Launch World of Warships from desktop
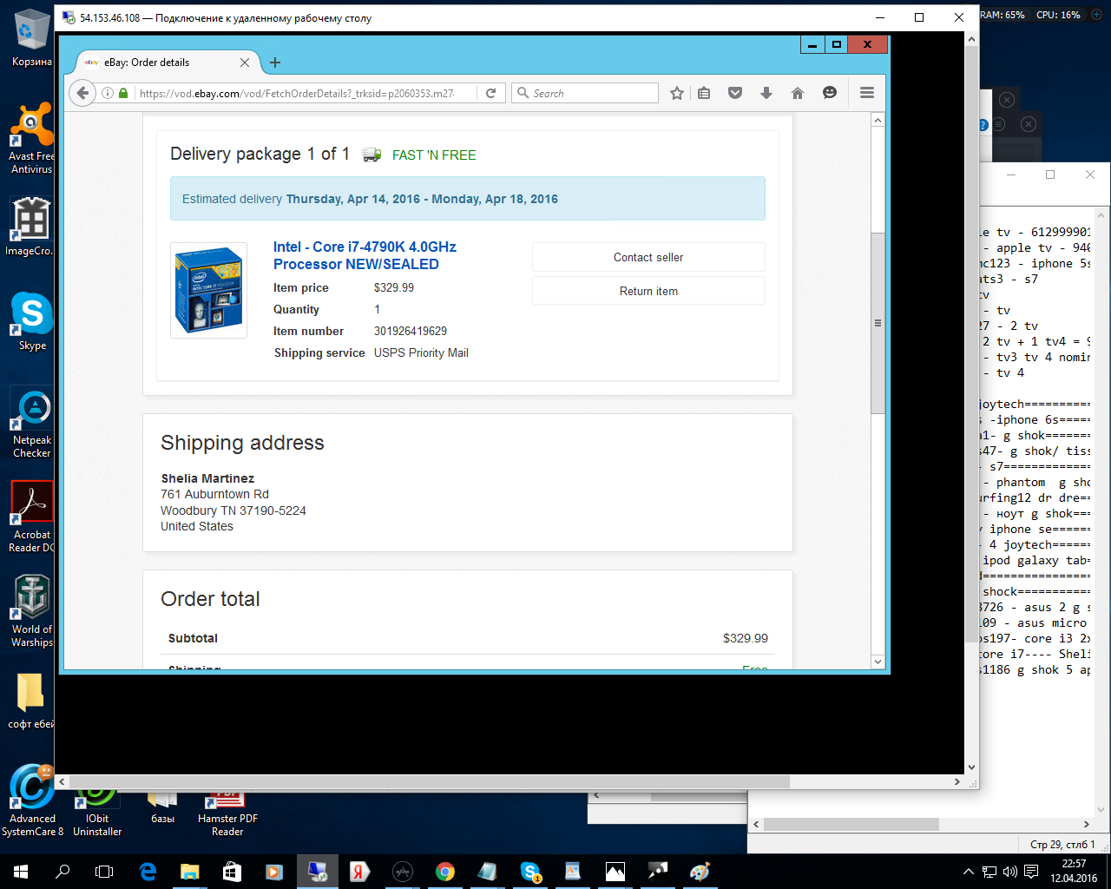The height and width of the screenshot is (889, 1111). tap(32, 611)
